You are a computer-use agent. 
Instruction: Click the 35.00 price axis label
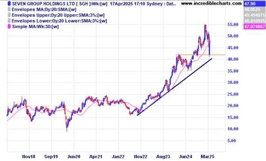tap(233, 71)
